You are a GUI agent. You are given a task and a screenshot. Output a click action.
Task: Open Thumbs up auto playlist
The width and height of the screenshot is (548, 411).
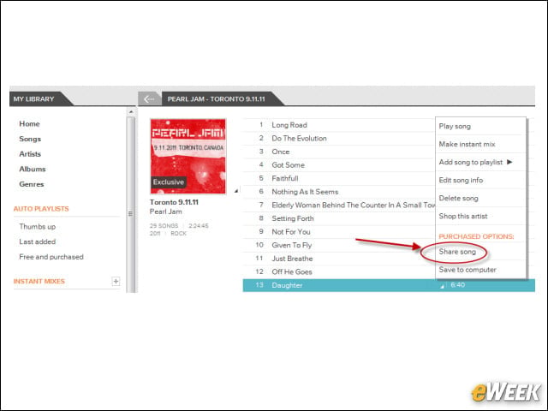click(x=38, y=226)
